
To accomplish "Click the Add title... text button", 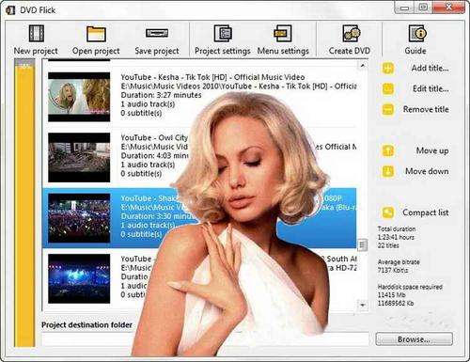I will [430, 68].
